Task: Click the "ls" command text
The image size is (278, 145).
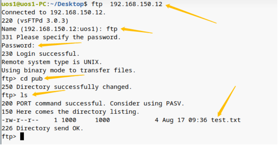Action: click(x=24, y=95)
